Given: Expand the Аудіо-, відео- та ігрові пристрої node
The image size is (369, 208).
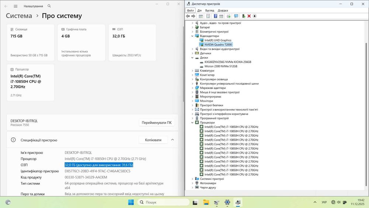Looking at the screenshot, I should pos(192,23).
